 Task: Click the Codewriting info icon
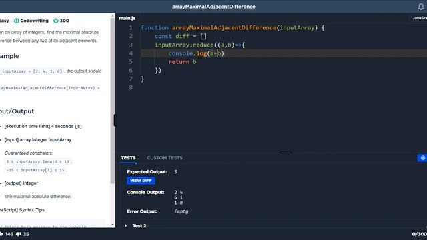16,21
